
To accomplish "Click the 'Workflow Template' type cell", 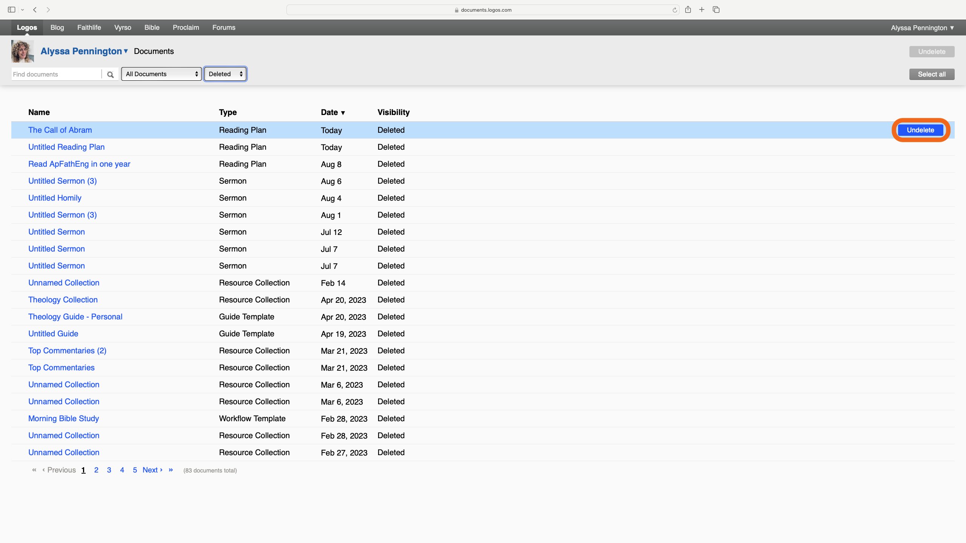I will pyautogui.click(x=252, y=419).
